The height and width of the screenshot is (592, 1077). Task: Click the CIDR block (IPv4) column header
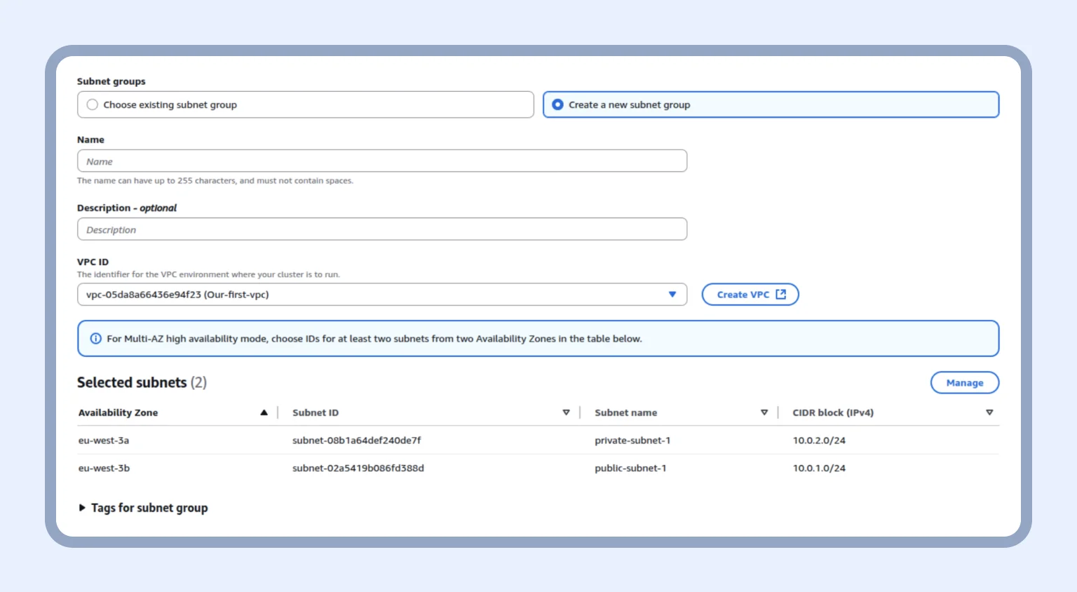[832, 412]
